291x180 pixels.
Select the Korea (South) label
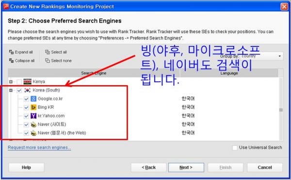coord(46,90)
